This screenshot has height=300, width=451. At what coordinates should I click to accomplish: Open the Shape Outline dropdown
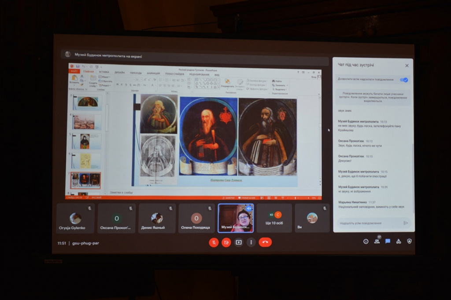point(257,85)
